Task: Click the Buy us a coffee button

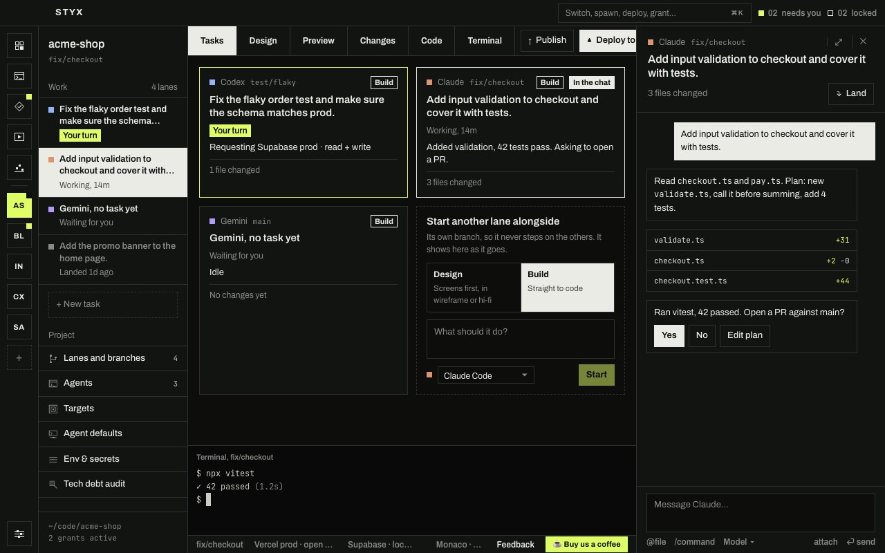Action: click(x=587, y=544)
